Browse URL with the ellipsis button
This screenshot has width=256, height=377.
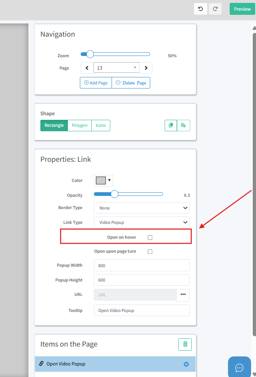183,295
